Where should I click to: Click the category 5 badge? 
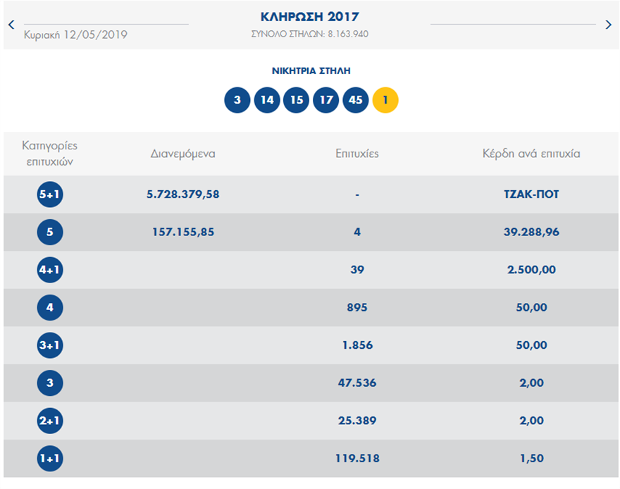tap(49, 232)
